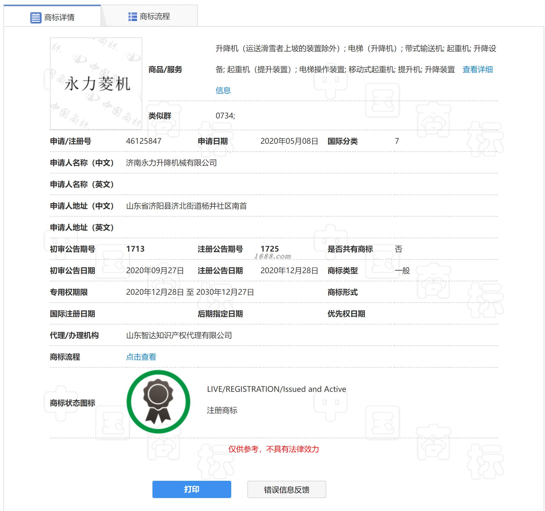Click the registration announcement issue number 1725
This screenshot has height=511, width=545.
[270, 249]
